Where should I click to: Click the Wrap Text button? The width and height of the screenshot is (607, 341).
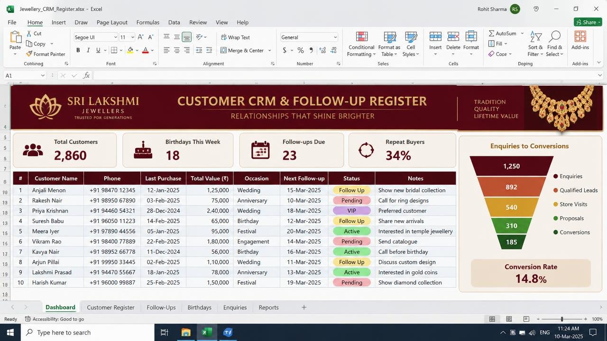pyautogui.click(x=235, y=37)
